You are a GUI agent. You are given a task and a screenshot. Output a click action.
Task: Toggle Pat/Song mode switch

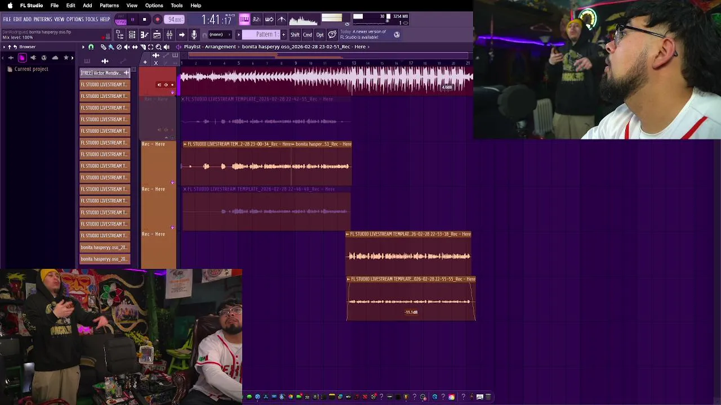121,20
